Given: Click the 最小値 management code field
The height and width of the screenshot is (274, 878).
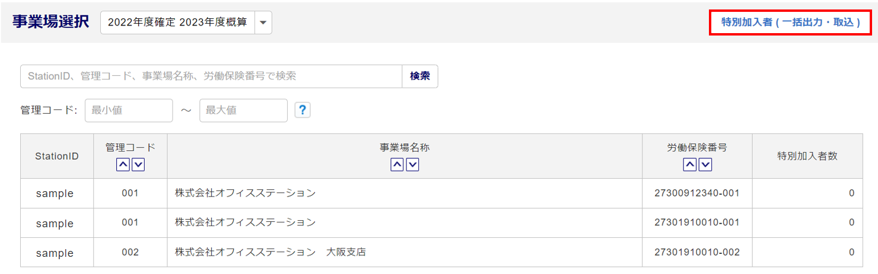Looking at the screenshot, I should pyautogui.click(x=129, y=110).
